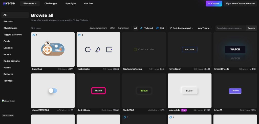Click bookmark icon on gharsh11032000's post
This screenshot has height=124, width=259.
click(70, 110)
